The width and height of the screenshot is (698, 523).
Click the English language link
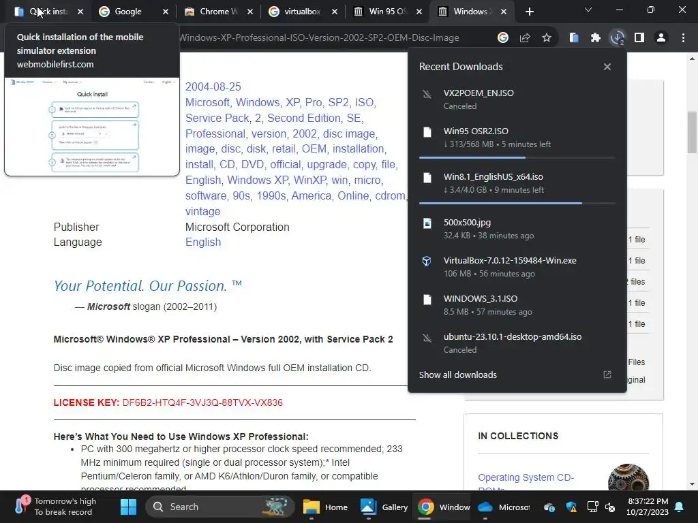[x=203, y=242]
